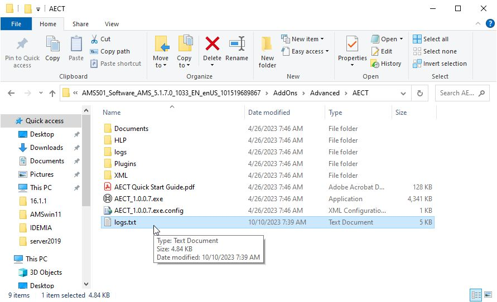Click Advanced in the address path
The height and width of the screenshot is (302, 497).
pyautogui.click(x=325, y=93)
